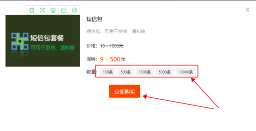Viewport: 256px width, 131px height.
Task: Select the 500条 quantity option
Action: (126, 72)
